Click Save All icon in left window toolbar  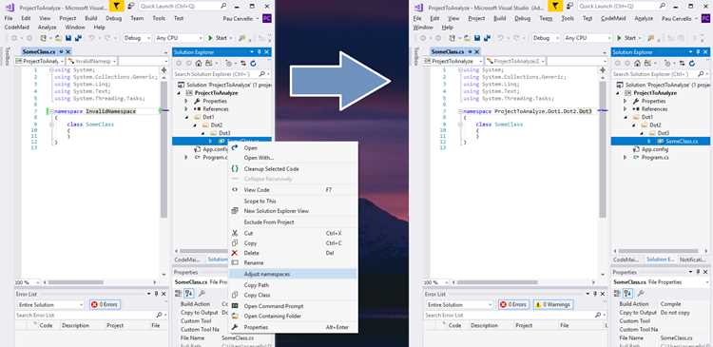(78, 38)
